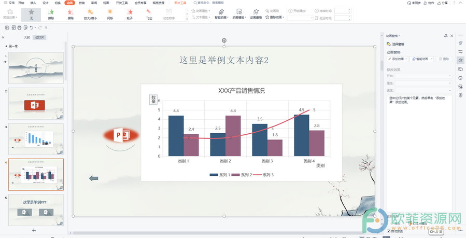Collapse the slide thumbnail panel
This screenshot has width=466, height=238.
tap(3, 37)
